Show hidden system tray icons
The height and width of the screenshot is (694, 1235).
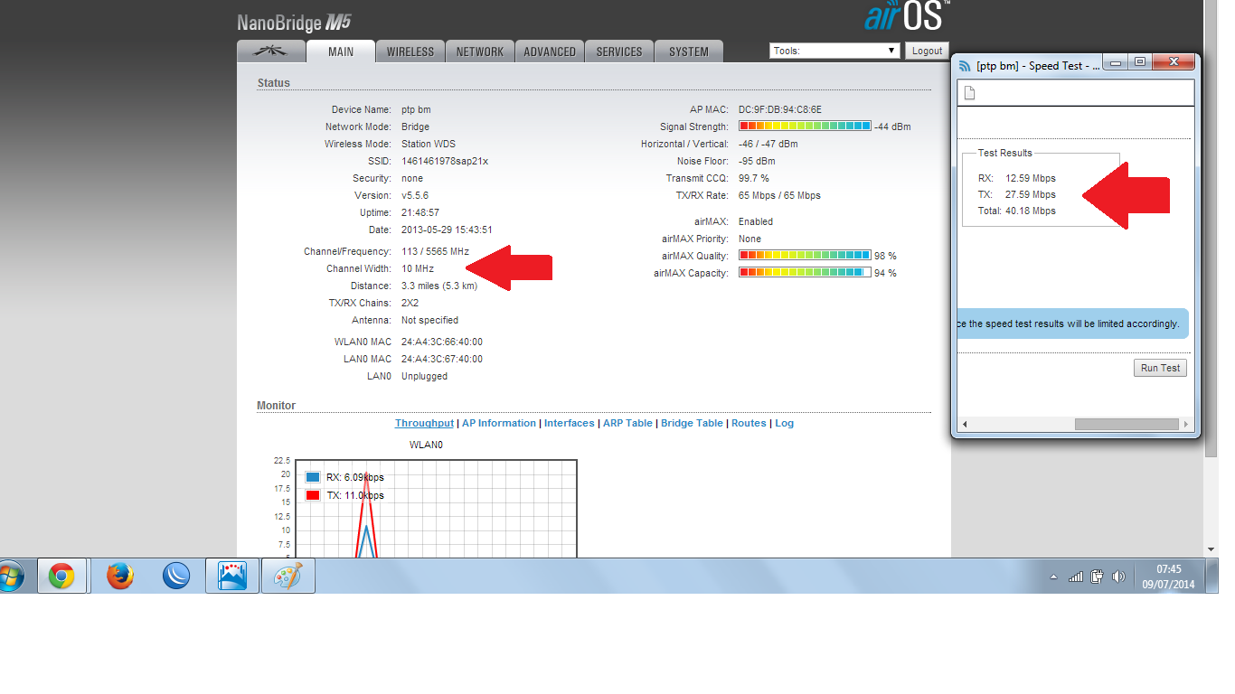[x=1053, y=577]
